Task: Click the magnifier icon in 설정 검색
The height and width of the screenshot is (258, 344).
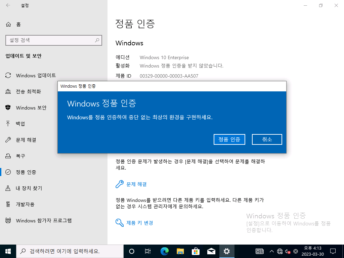Action: (x=97, y=40)
